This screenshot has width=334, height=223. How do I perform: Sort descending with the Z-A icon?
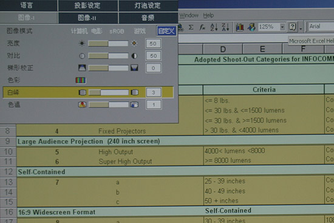(x=225, y=27)
